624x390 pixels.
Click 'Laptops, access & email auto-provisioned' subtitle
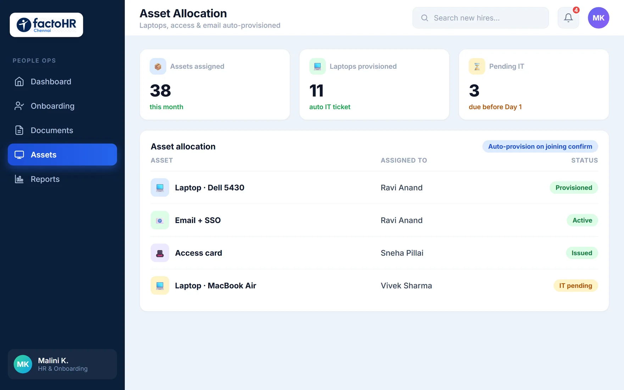[210, 26]
